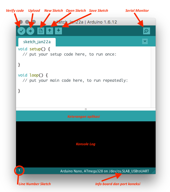
Task: Click the window resize grip corner
Action: click(x=153, y=172)
